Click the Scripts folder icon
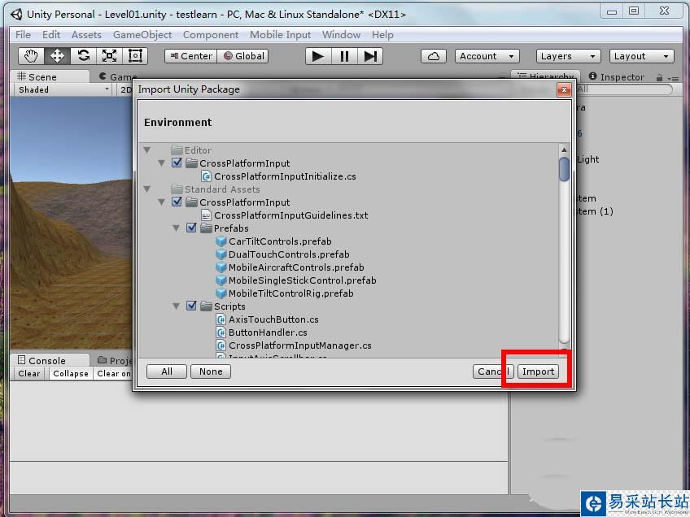The height and width of the screenshot is (517, 690). point(206,306)
